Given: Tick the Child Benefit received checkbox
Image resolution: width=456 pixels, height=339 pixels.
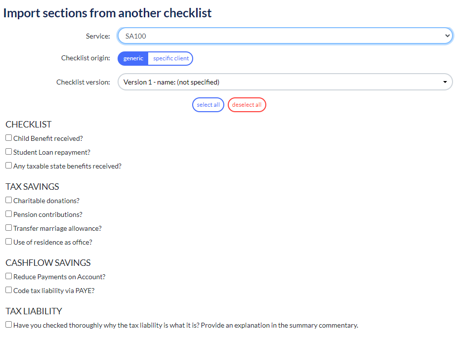Looking at the screenshot, I should coord(9,138).
